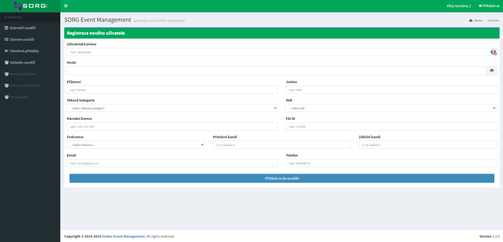Open Výsledky soutěží menu item
This screenshot has width=503, height=242.
point(30,62)
